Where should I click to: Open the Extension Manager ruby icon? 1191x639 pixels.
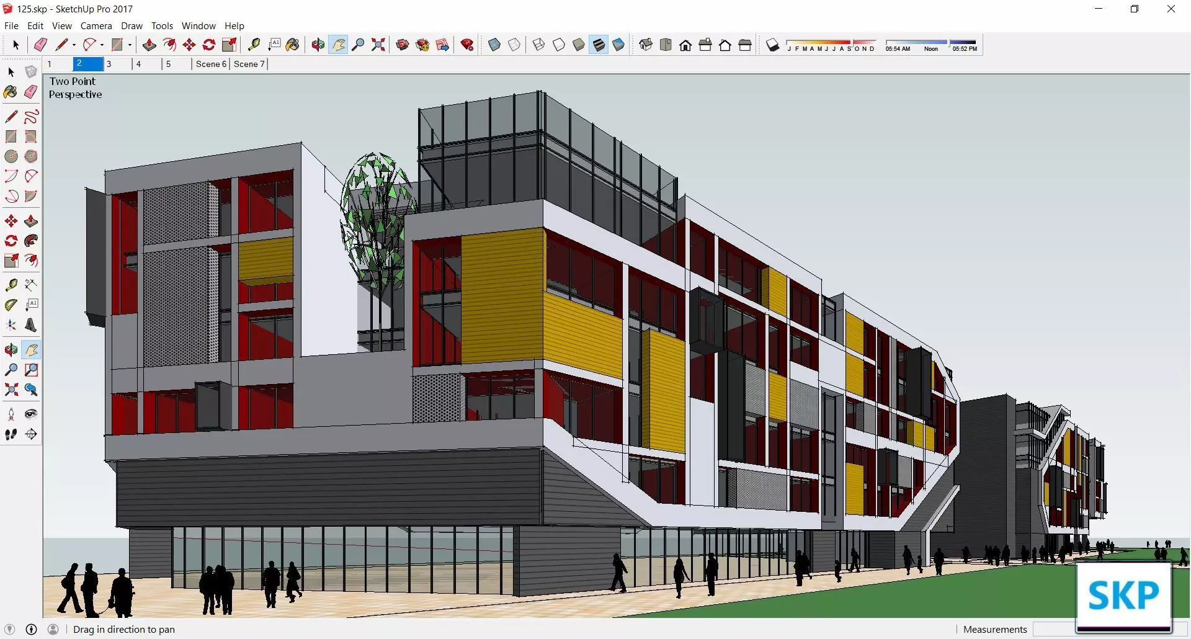(467, 45)
